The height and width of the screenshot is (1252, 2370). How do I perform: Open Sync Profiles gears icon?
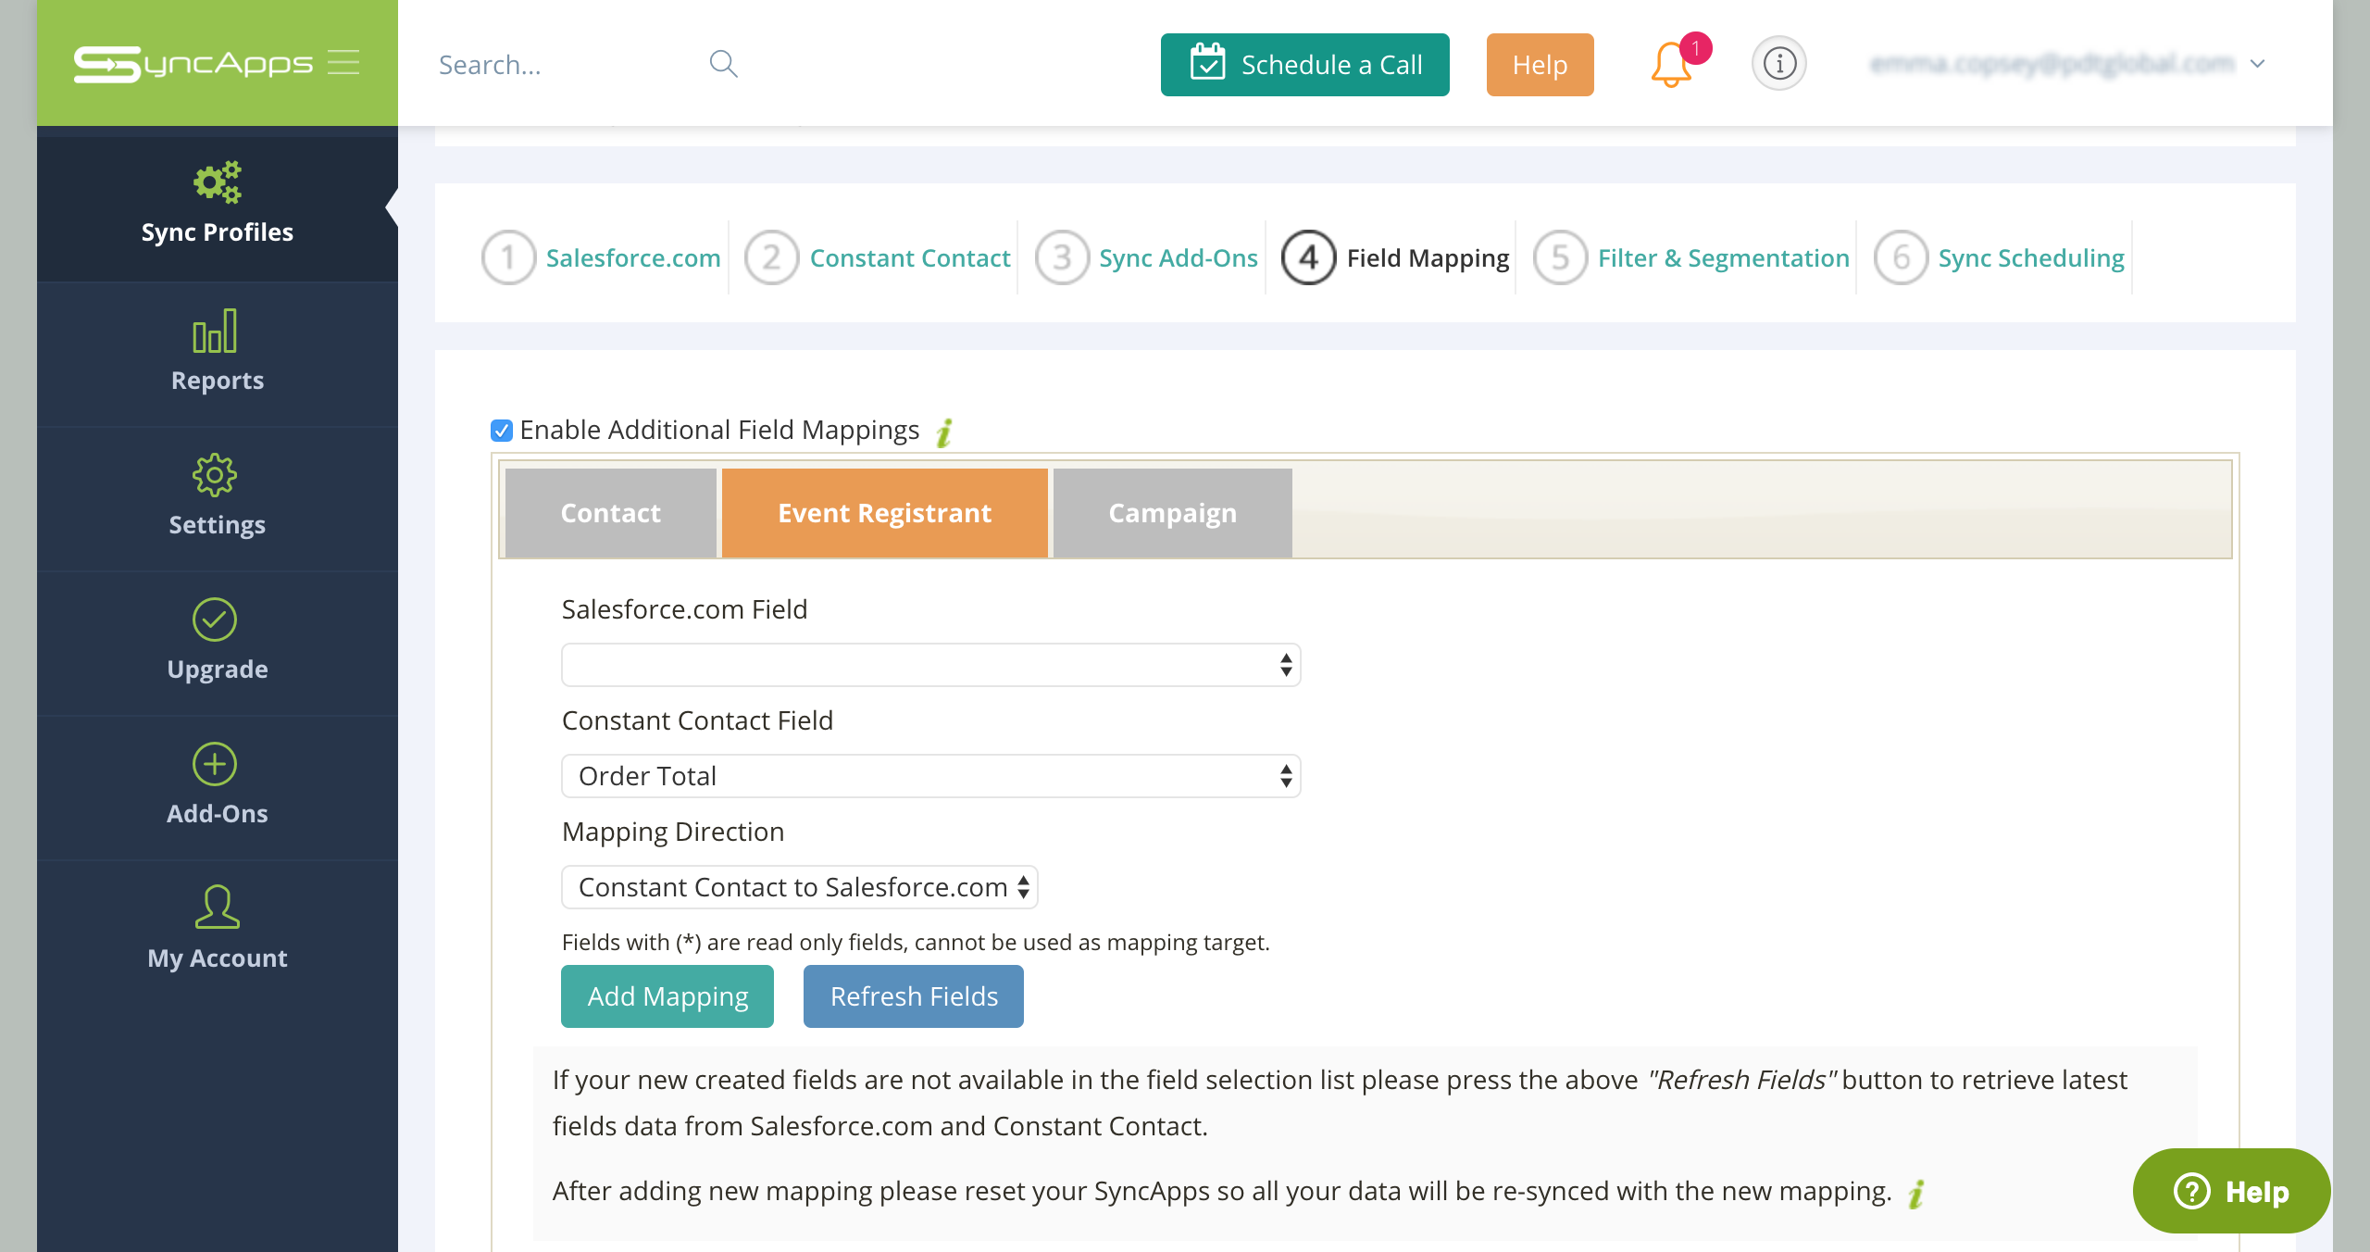click(218, 182)
